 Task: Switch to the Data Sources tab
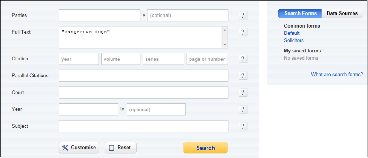[x=342, y=13]
